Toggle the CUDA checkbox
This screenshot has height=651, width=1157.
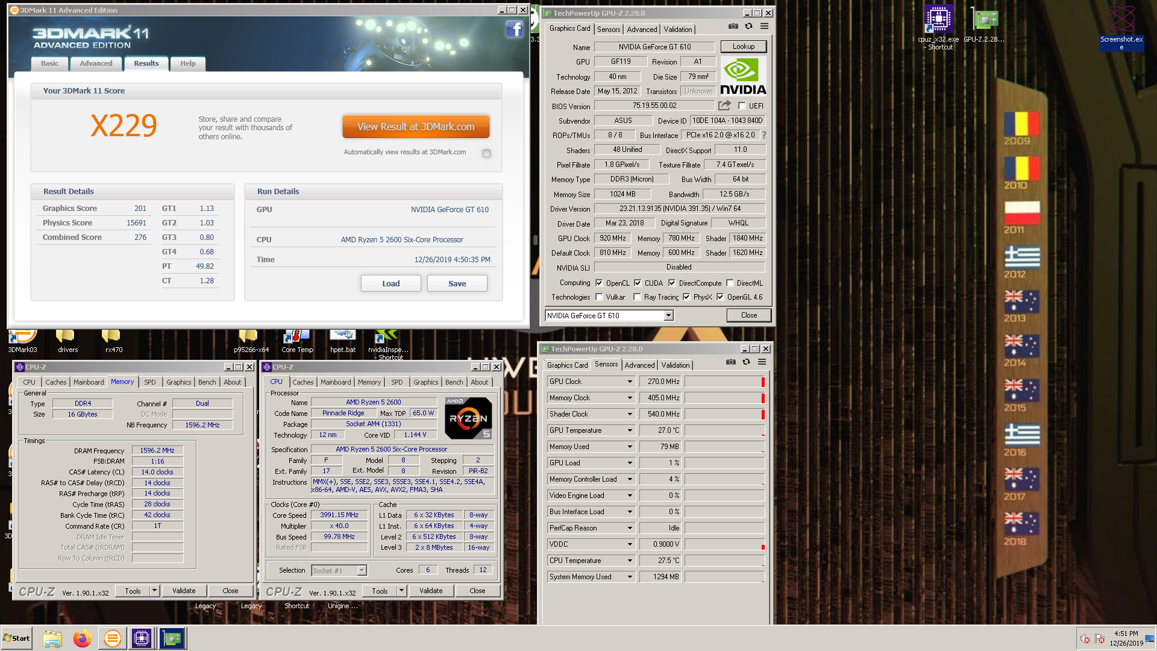[x=638, y=283]
